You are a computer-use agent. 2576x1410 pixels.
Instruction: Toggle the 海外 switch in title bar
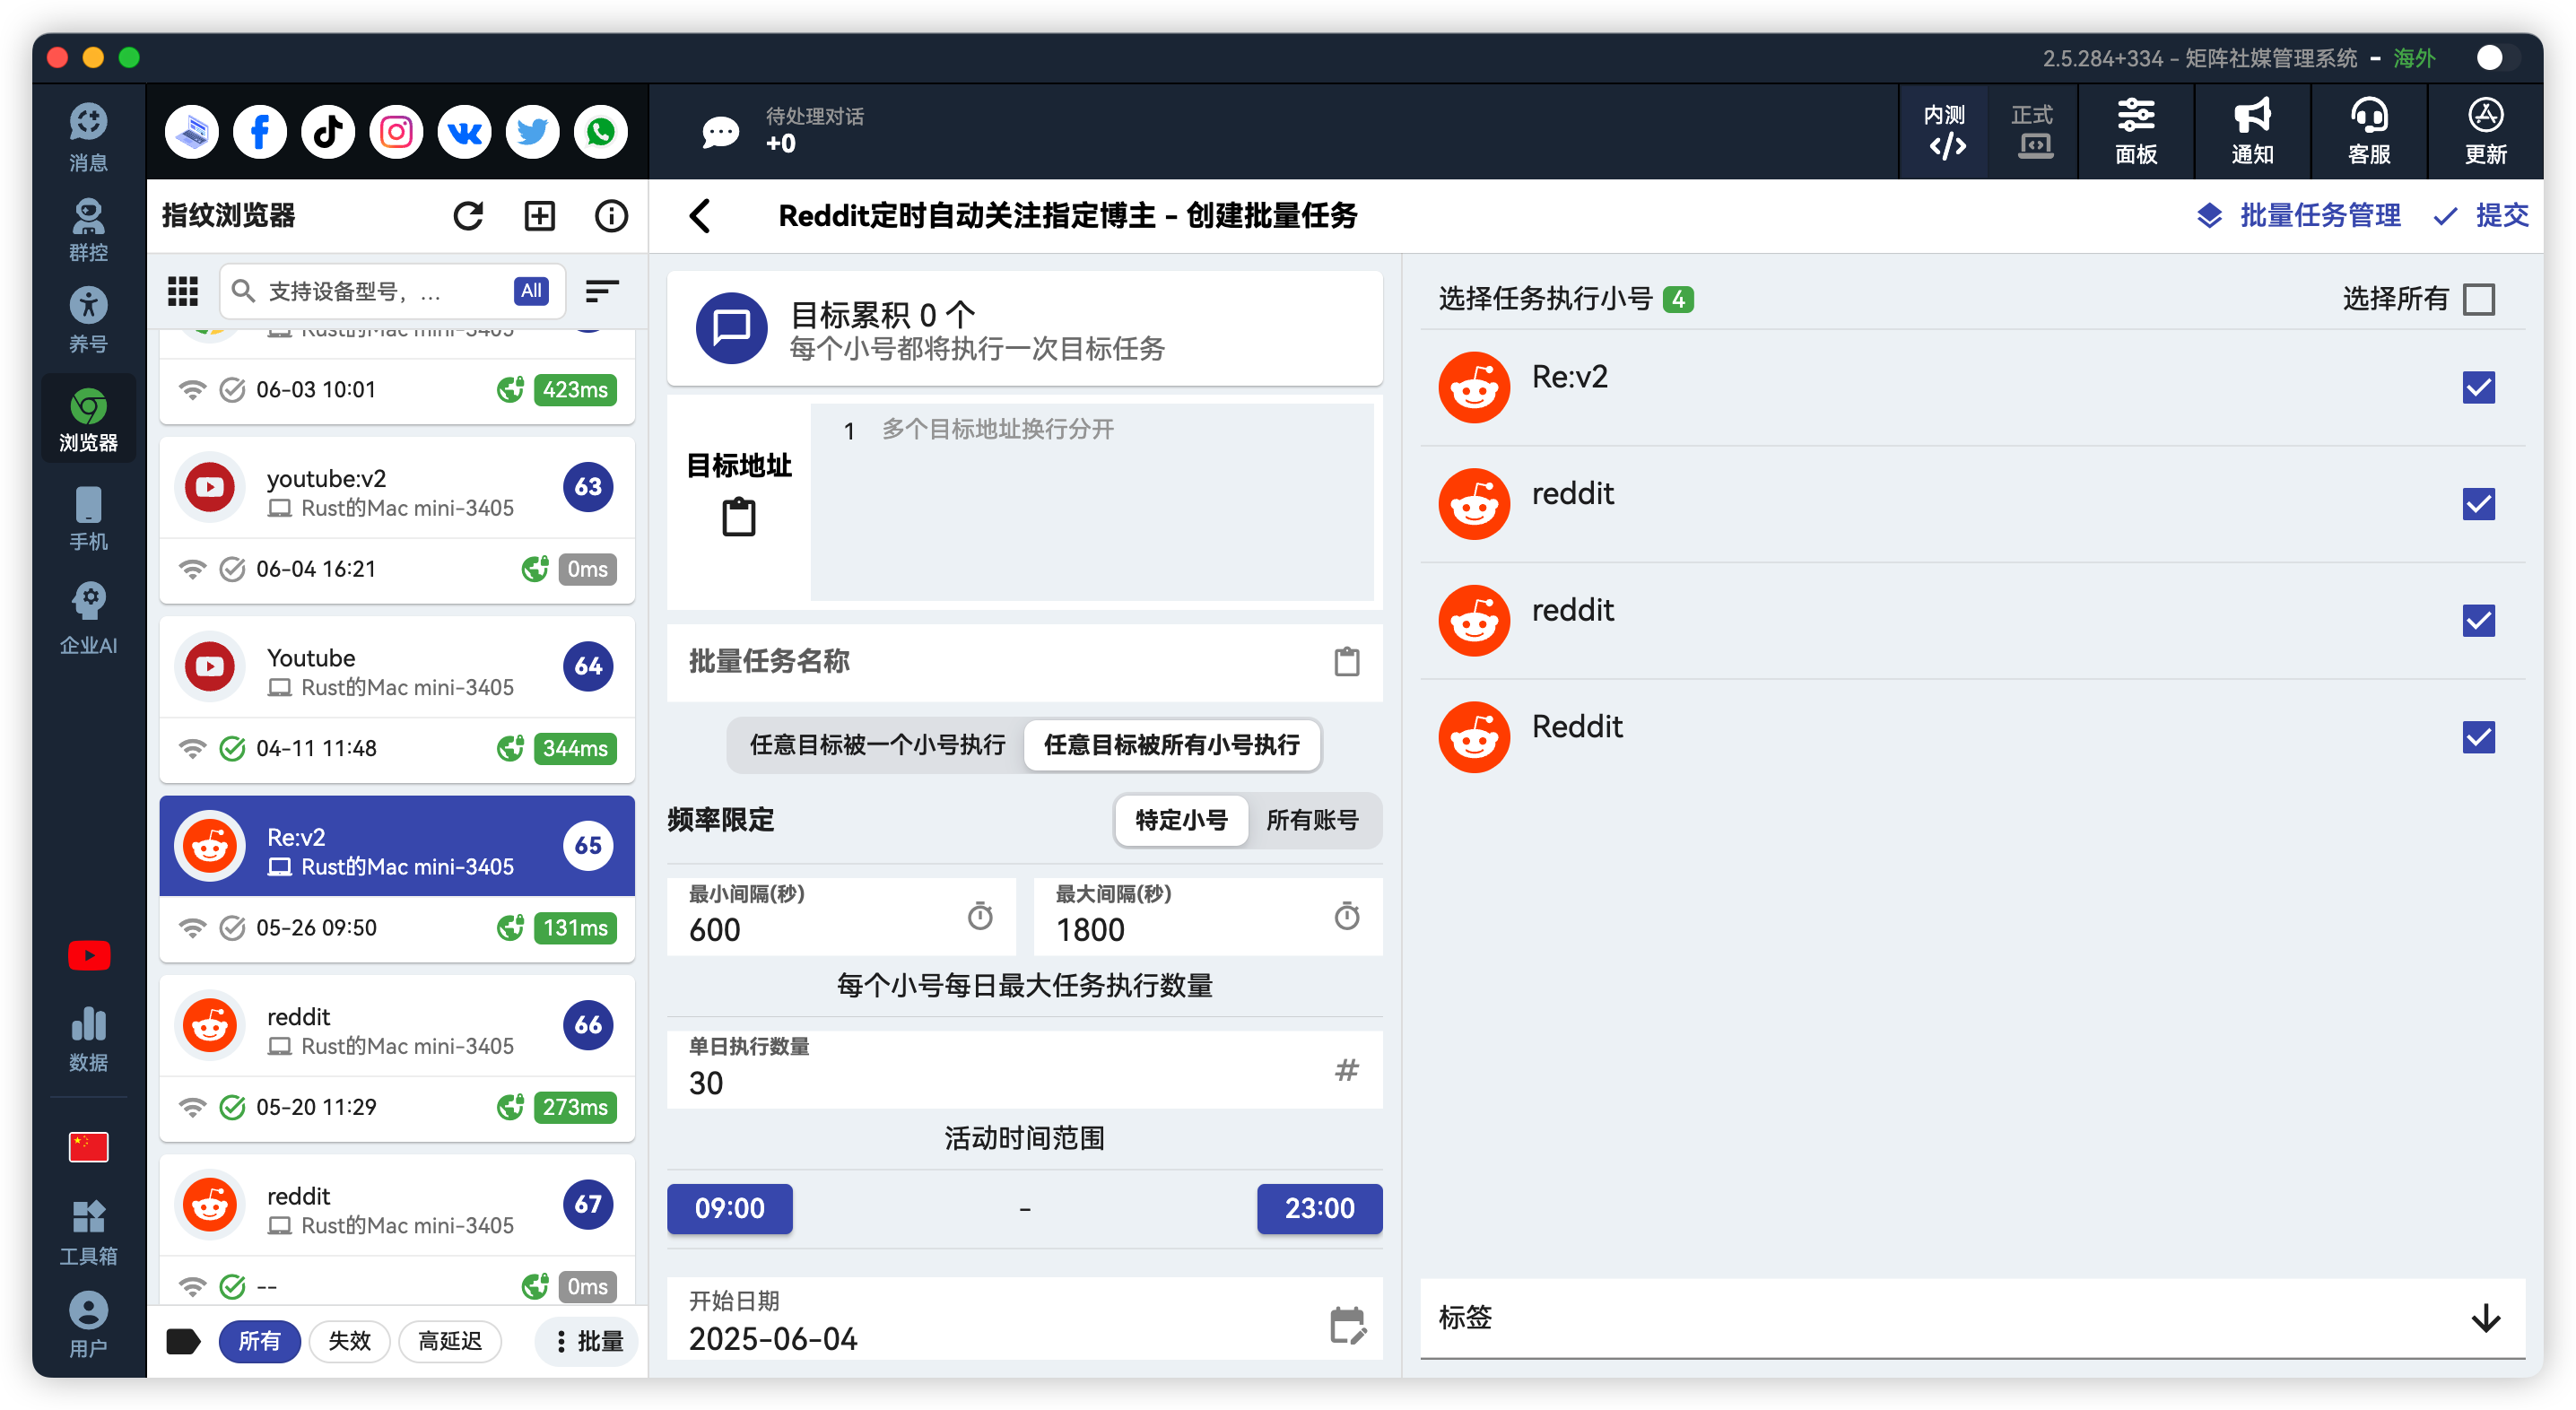[x=2497, y=58]
